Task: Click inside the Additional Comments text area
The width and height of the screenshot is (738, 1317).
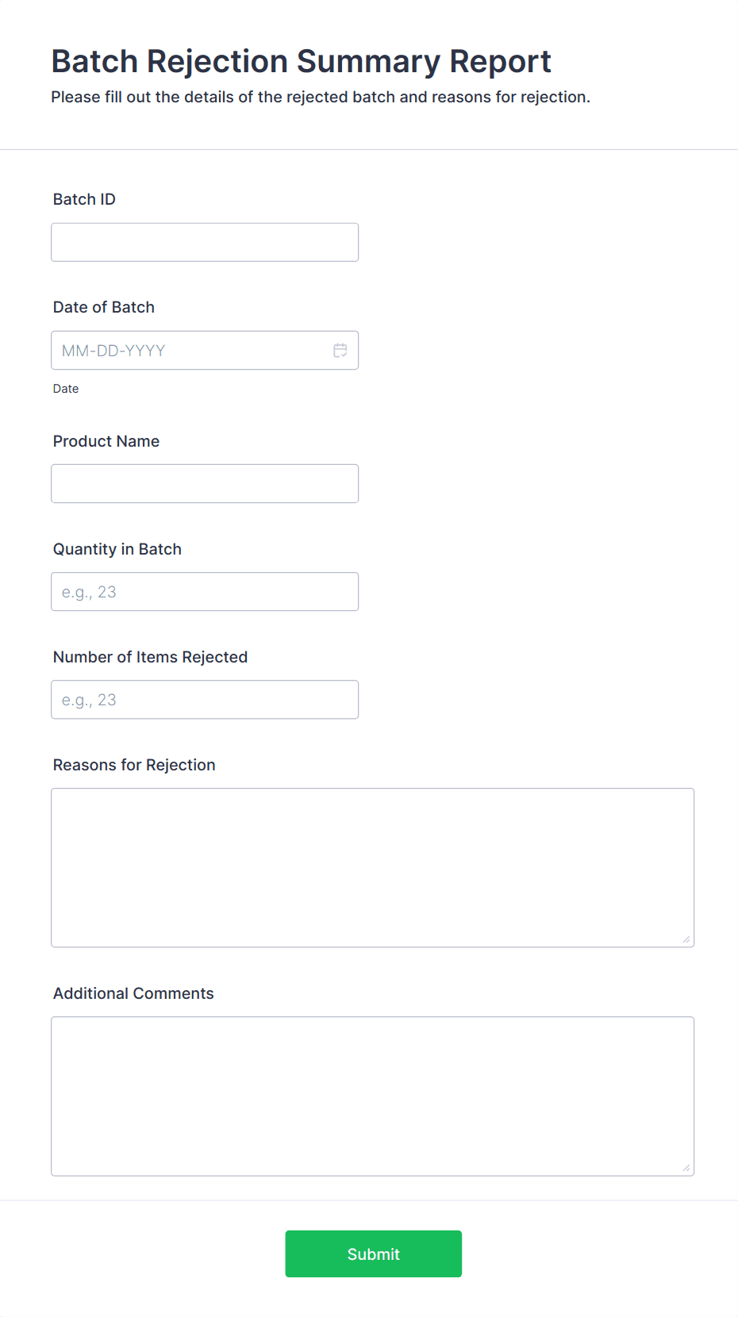Action: (x=372, y=1096)
